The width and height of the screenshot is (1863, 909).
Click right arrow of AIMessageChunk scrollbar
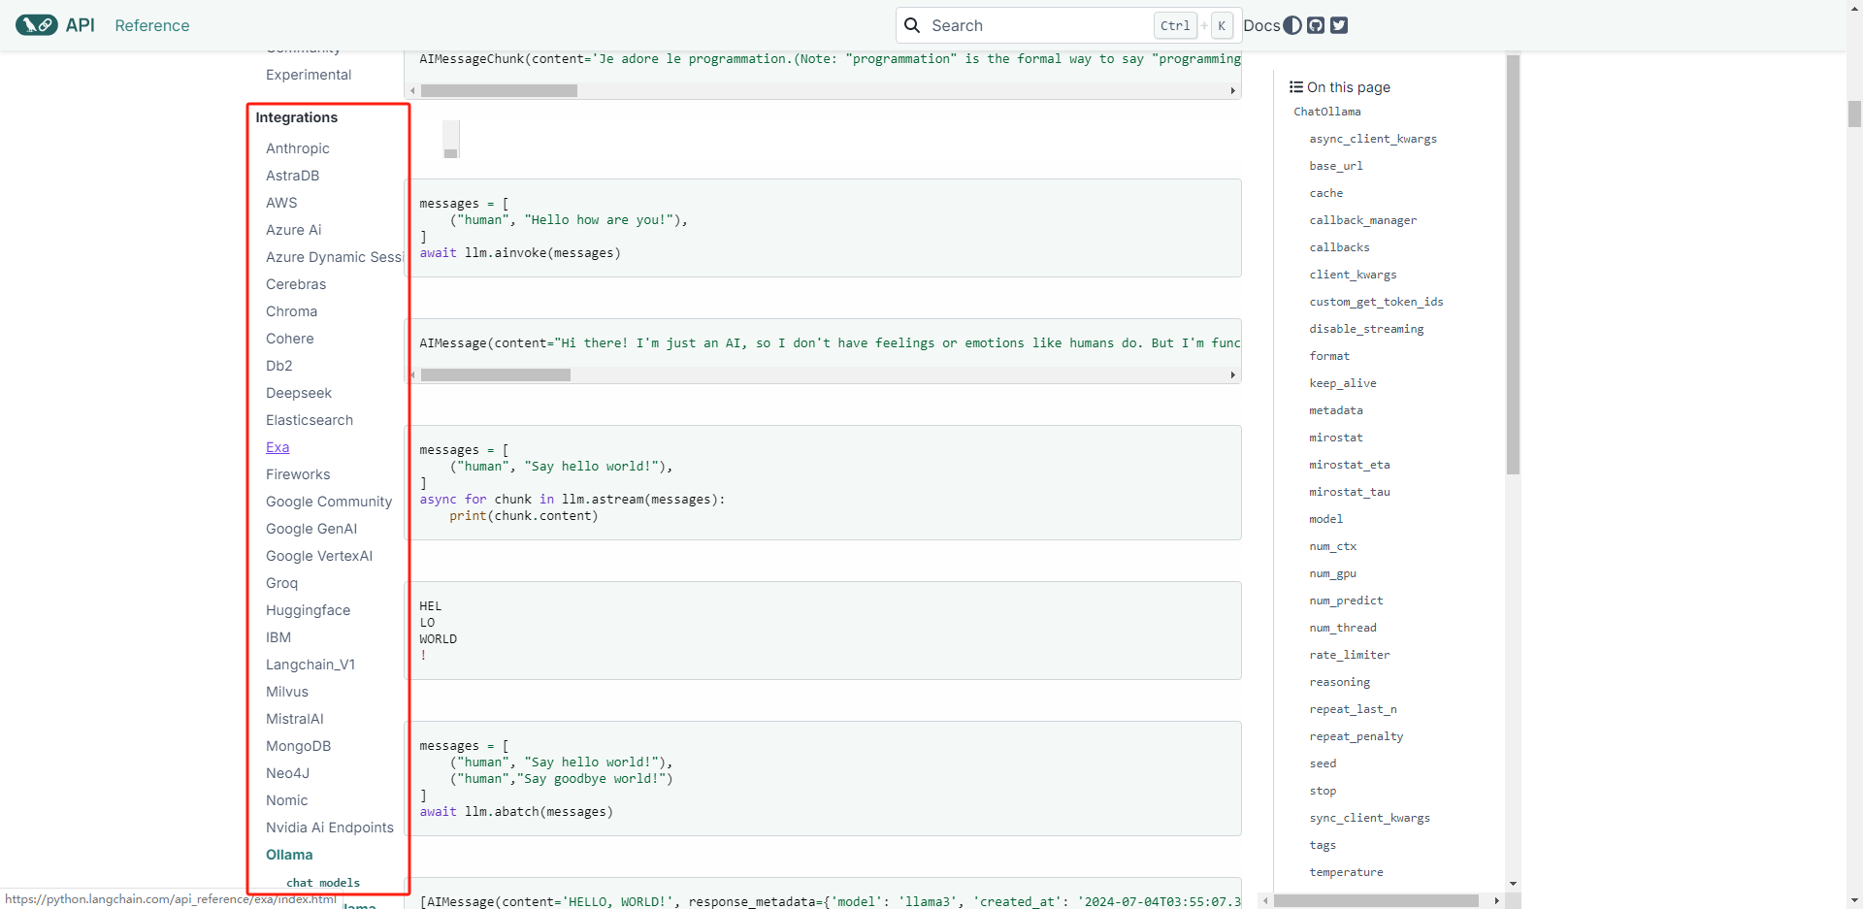pyautogui.click(x=1233, y=90)
